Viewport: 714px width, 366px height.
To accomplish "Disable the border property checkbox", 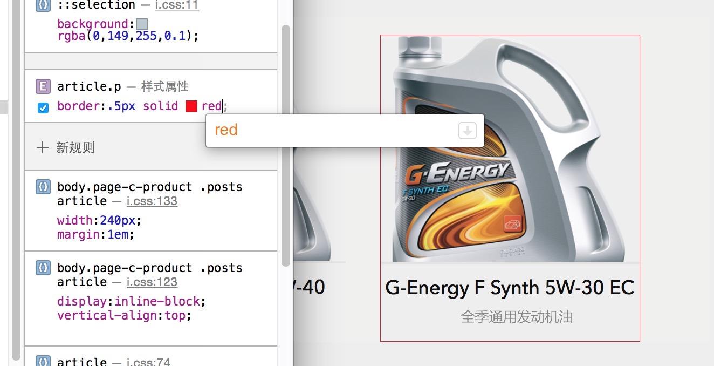I will (43, 107).
